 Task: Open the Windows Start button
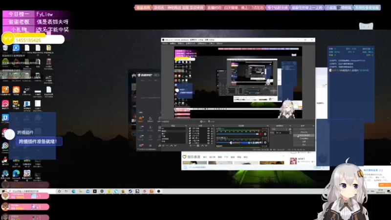point(3,191)
